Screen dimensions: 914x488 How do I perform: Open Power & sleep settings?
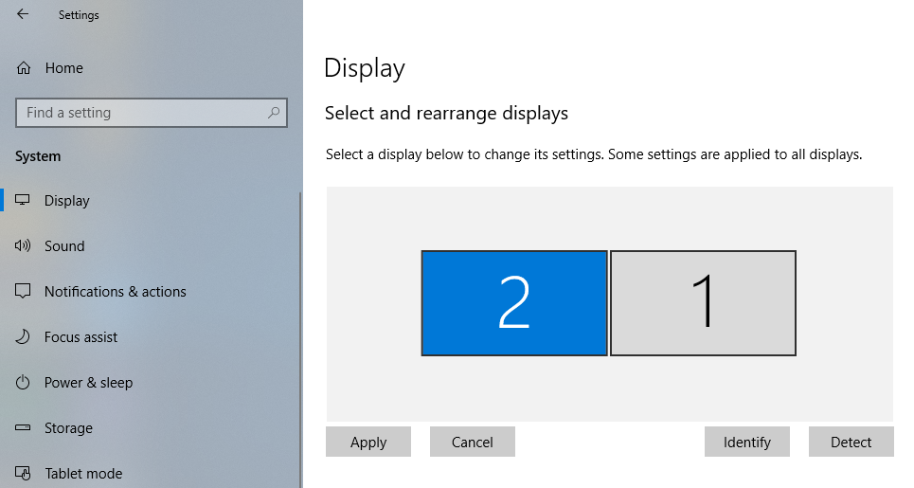[x=89, y=383]
